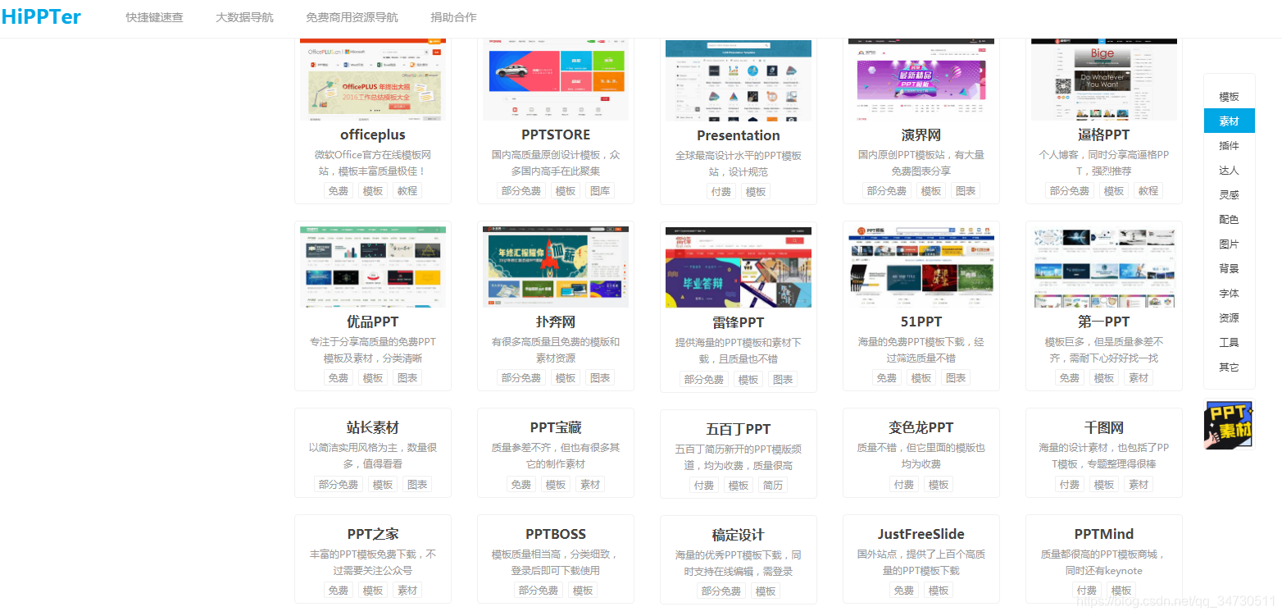Viewport: 1282px width, 616px height.
Task: Open the PPT之家 card title
Action: click(373, 534)
